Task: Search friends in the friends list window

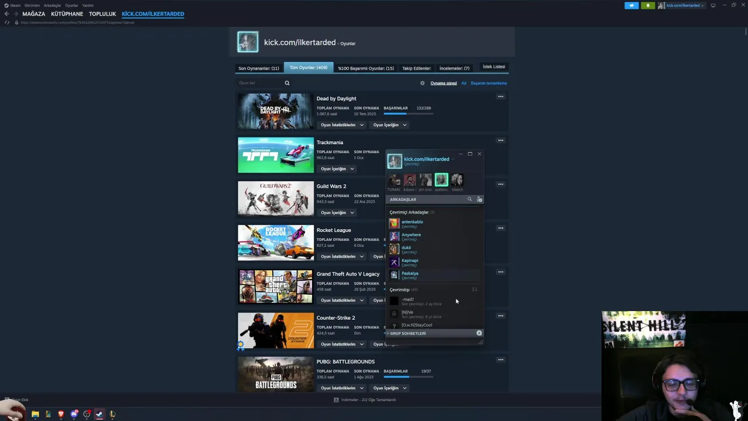Action: pyautogui.click(x=469, y=199)
